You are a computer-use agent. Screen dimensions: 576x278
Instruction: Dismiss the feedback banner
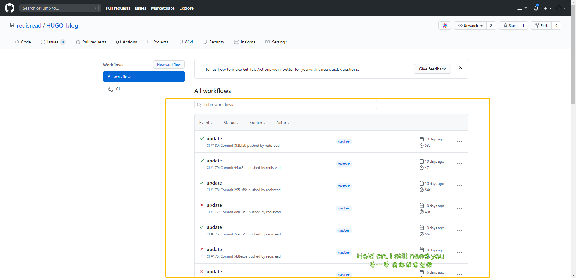point(461,68)
